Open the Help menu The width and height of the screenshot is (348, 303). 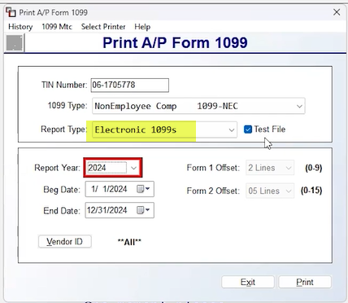[142, 27]
